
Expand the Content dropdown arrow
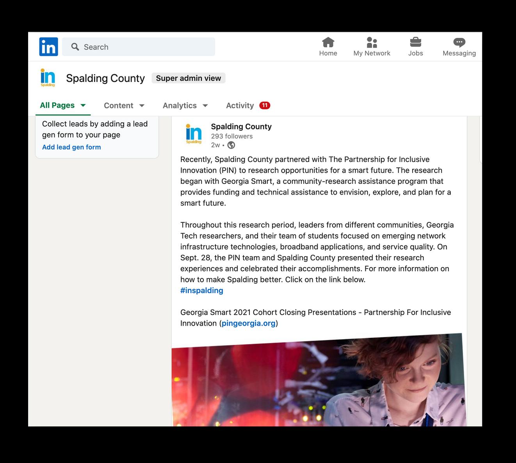click(x=142, y=106)
